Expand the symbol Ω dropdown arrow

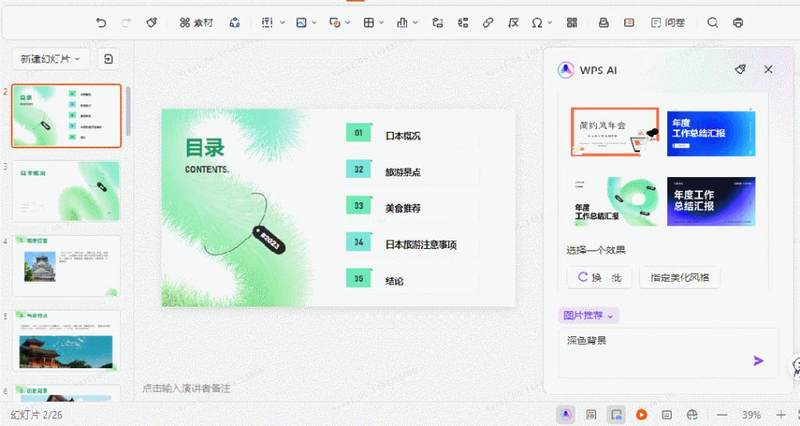pyautogui.click(x=550, y=23)
